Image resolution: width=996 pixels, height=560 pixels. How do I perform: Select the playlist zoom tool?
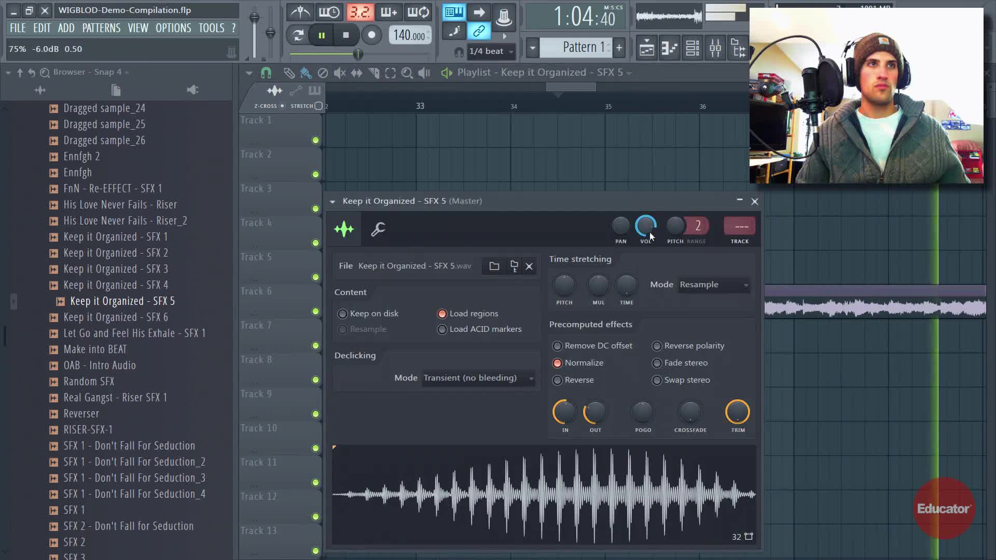[407, 73]
